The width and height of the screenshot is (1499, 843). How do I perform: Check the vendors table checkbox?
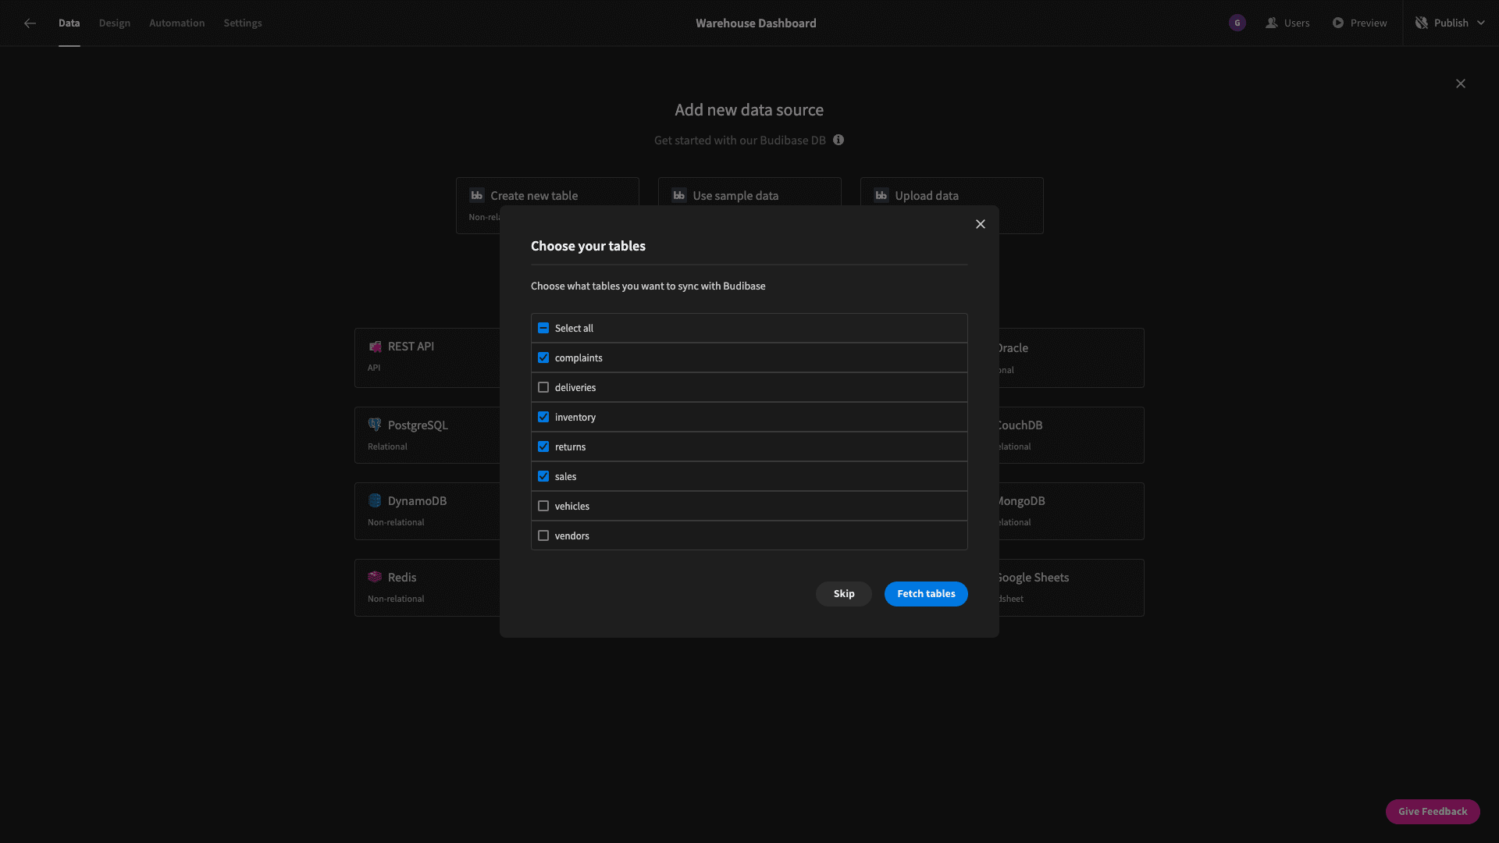(543, 535)
